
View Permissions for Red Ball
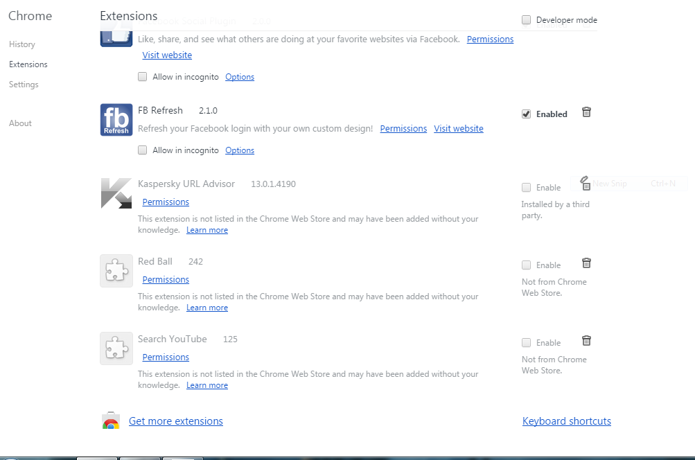pyautogui.click(x=166, y=280)
